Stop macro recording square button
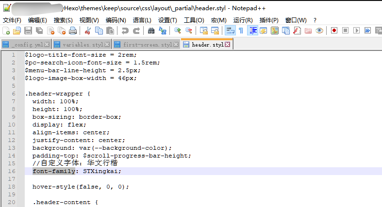382x207 pixels. pyautogui.click(x=345, y=31)
